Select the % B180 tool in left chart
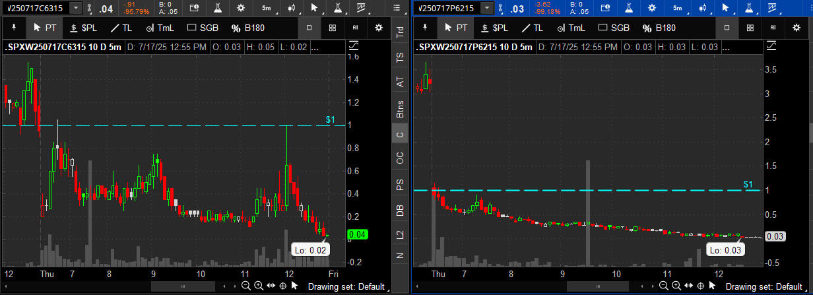 (x=248, y=28)
